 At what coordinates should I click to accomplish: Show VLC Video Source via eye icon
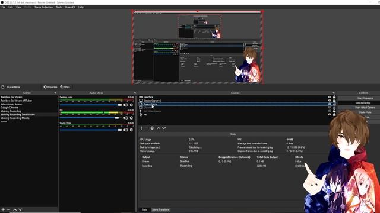(x=330, y=111)
